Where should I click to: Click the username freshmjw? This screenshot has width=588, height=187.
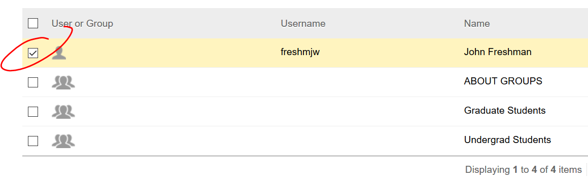pos(300,52)
